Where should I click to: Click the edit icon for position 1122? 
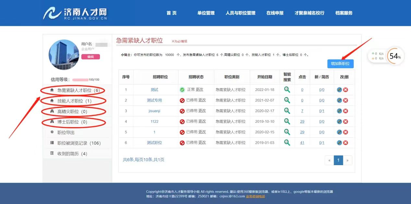click(x=339, y=121)
